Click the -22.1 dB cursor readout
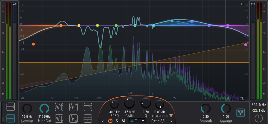The image size is (268, 124). [258, 110]
